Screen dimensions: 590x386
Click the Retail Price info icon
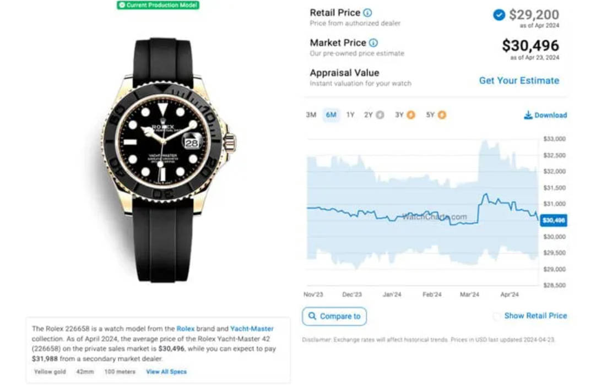367,13
